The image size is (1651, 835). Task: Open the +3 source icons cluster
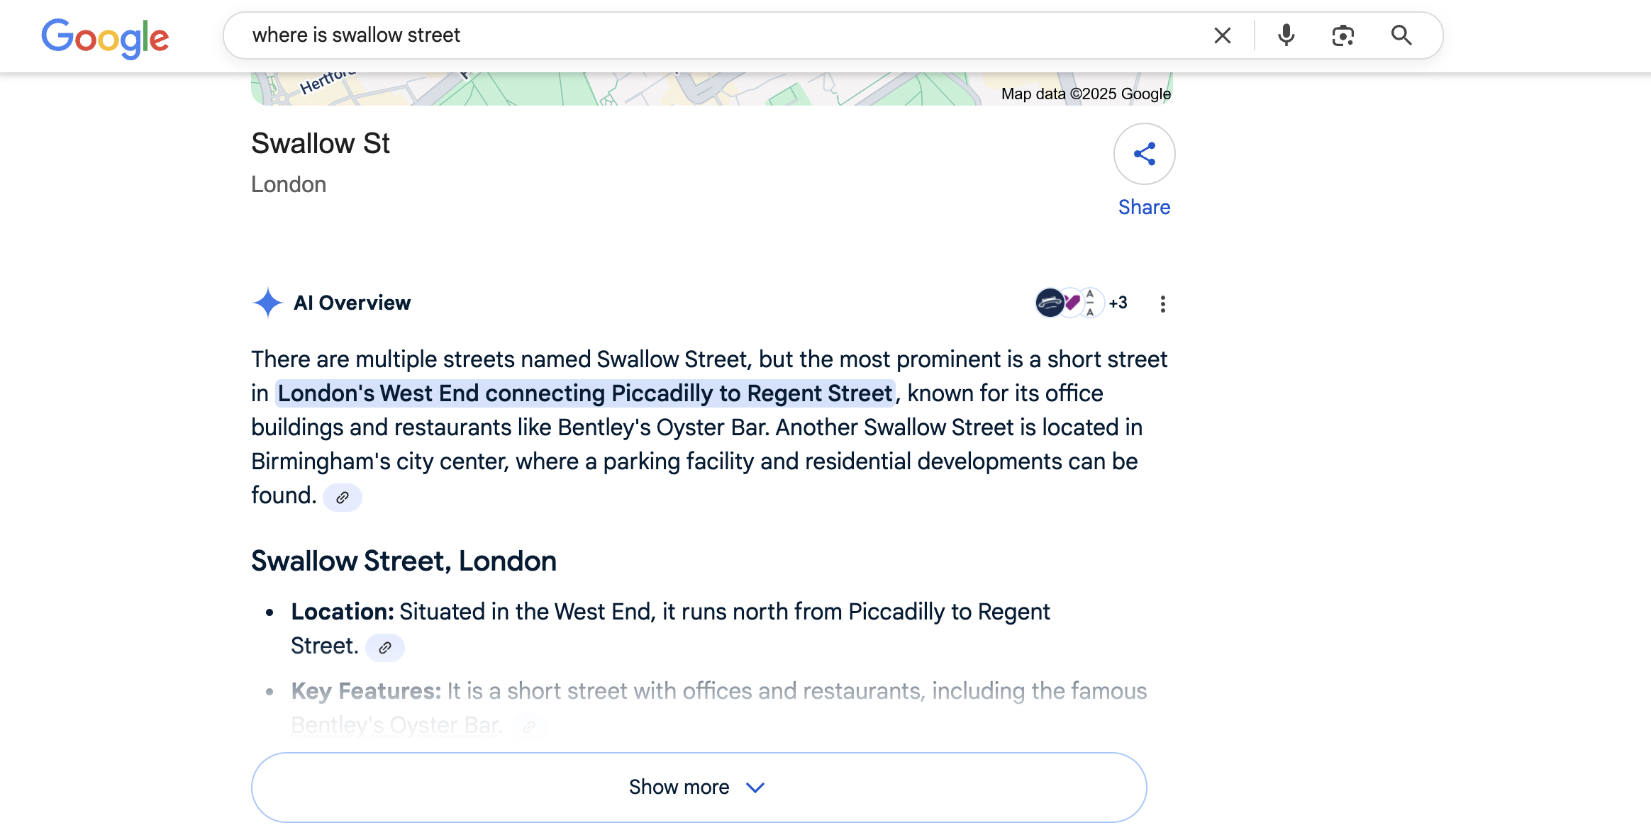[1081, 303]
